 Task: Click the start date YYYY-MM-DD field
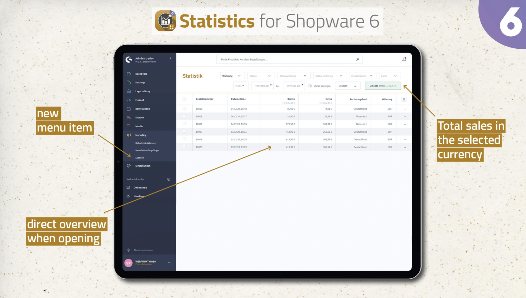click(262, 86)
